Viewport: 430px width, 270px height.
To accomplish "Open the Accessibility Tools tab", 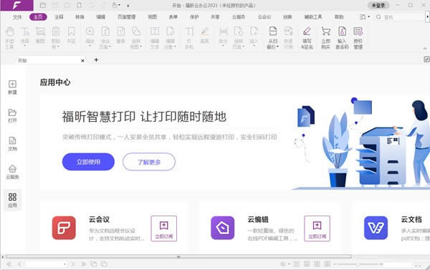I will 313,17.
